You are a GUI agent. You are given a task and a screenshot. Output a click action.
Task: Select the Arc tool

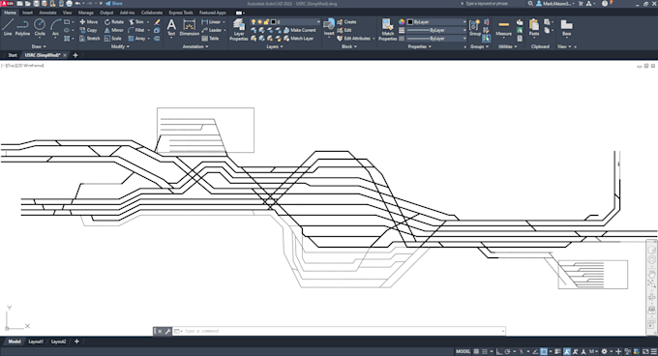click(55, 27)
